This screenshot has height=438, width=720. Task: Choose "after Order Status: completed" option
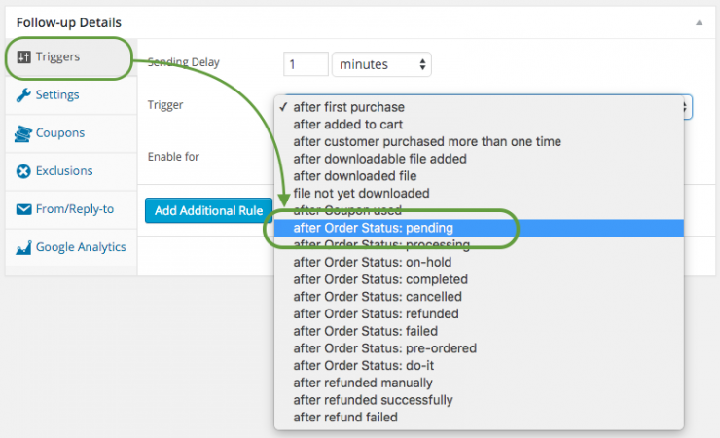pyautogui.click(x=479, y=279)
